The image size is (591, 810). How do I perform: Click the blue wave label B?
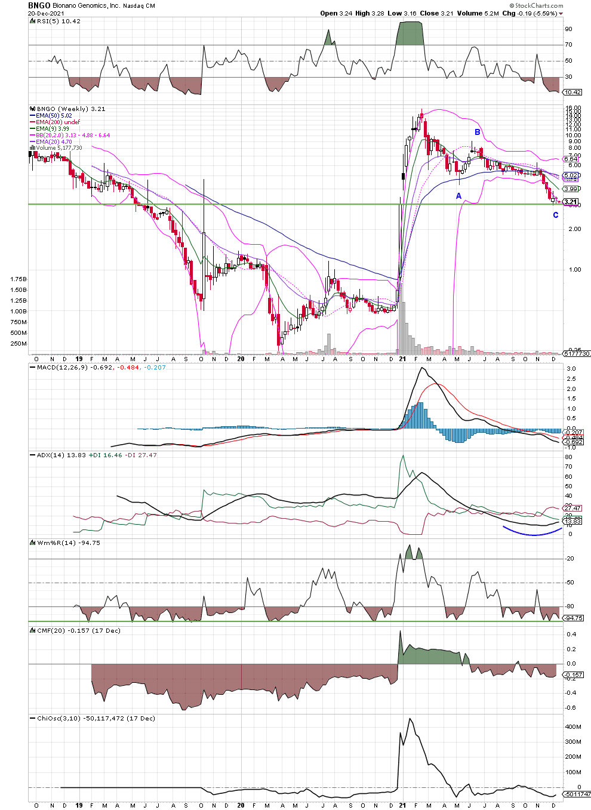click(477, 132)
